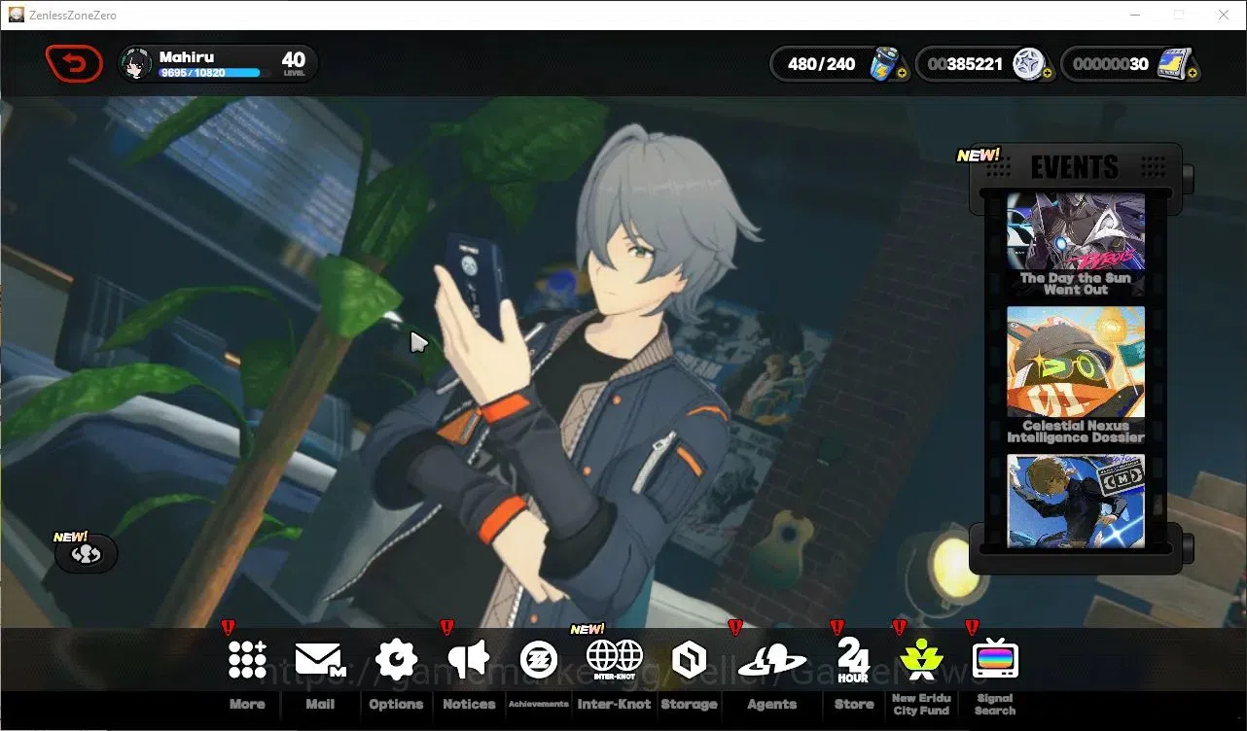Image resolution: width=1247 pixels, height=731 pixels.
Task: Add Dennies with the plus button
Action: coord(1047,73)
